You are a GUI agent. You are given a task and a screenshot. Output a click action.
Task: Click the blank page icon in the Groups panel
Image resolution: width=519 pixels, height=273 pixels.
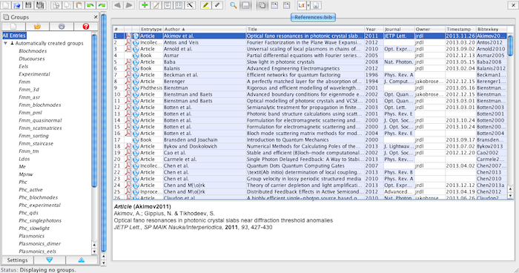(x=13, y=27)
